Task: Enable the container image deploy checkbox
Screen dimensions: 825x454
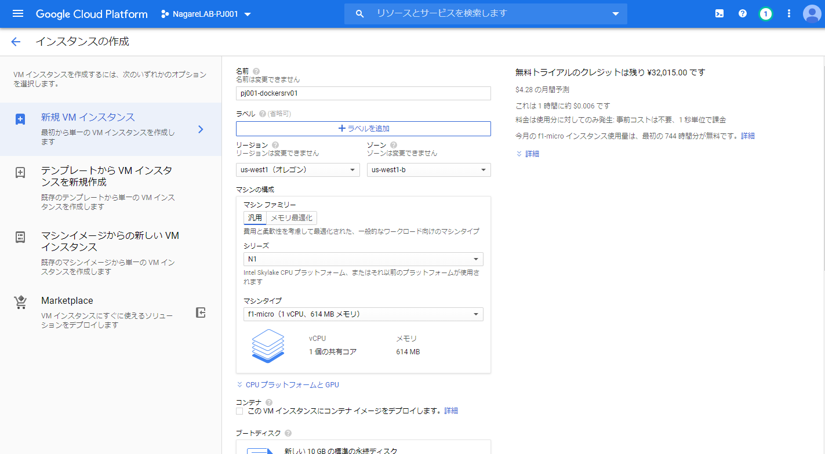Action: 239,411
